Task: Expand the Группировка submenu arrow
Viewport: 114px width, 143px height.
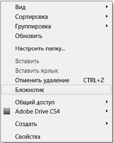Action: coord(107,26)
